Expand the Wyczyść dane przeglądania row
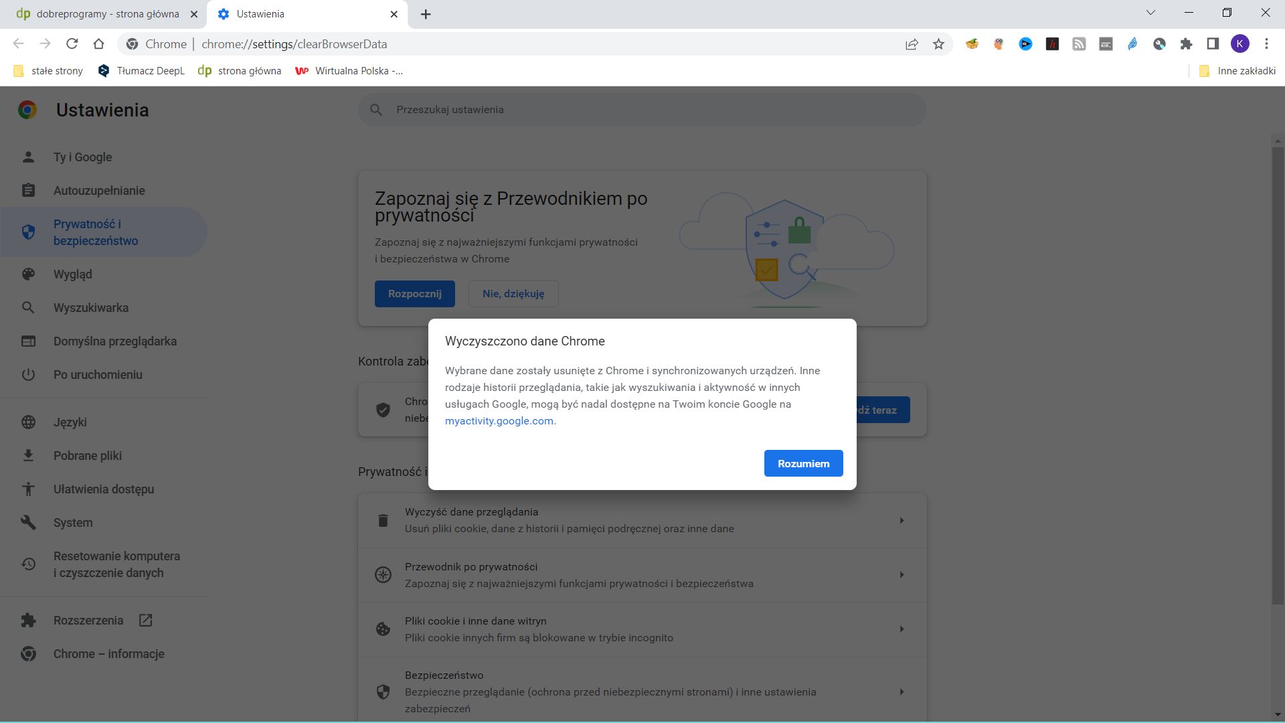 coord(902,520)
